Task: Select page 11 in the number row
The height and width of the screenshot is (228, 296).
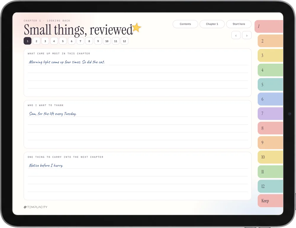Action: tap(115, 41)
